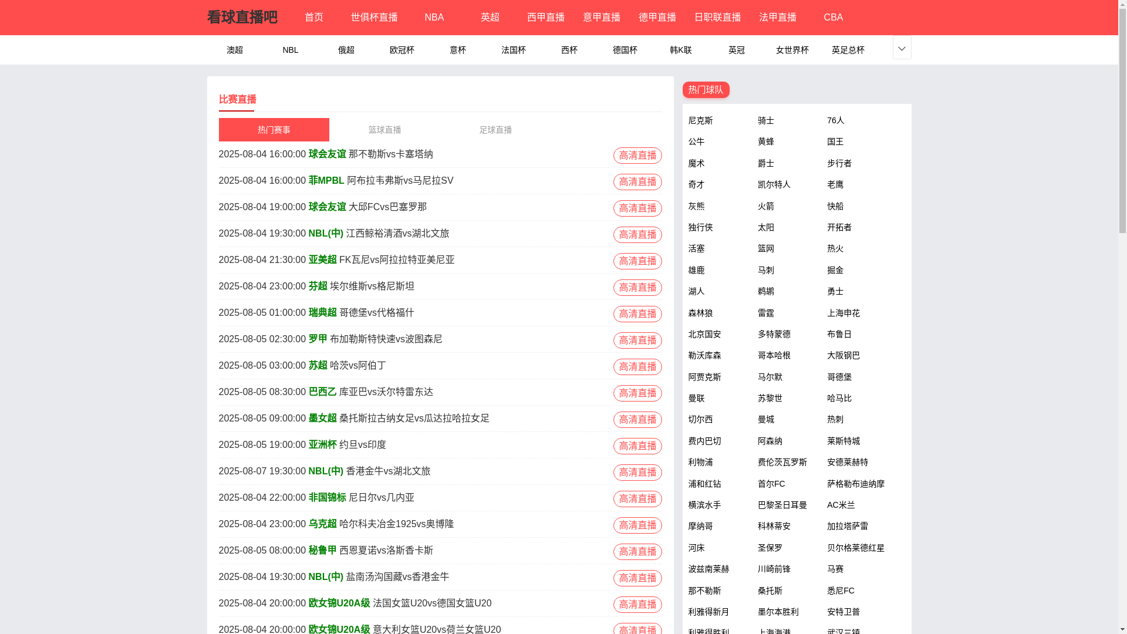Open the 澳超 sub-navigation link
Screen dimensions: 1127x634
tap(235, 50)
